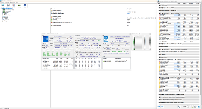This screenshot has height=109, width=202.
Task: Click the Current Computer heading
Action: pos(57,11)
